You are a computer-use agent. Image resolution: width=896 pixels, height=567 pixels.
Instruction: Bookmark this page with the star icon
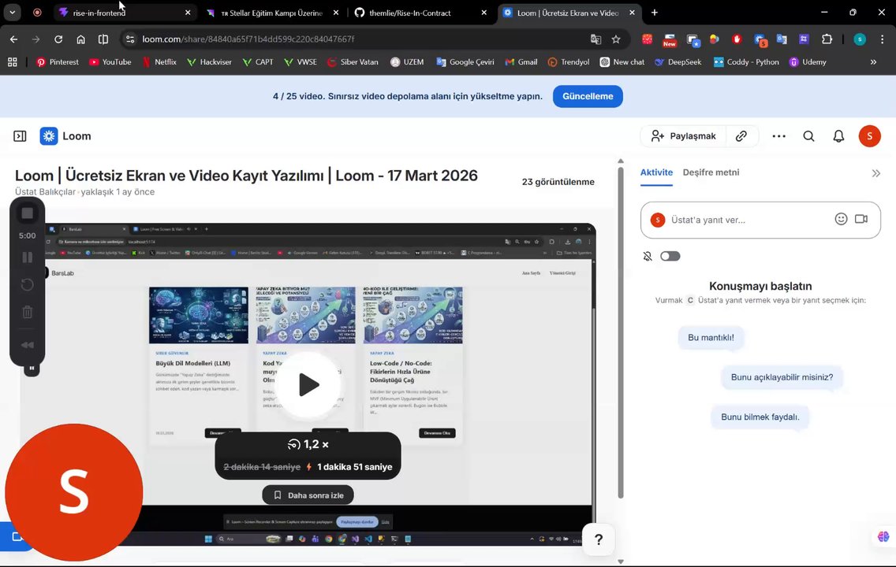(x=616, y=39)
